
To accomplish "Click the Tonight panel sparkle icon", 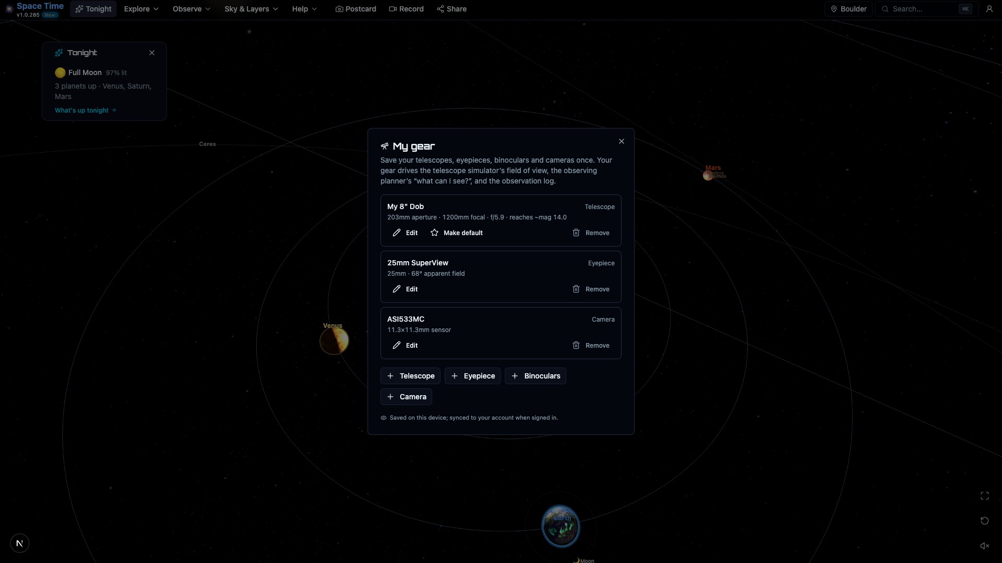I will coord(59,53).
